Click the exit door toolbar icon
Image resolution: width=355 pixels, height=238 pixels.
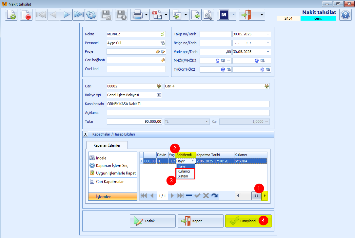246,15
